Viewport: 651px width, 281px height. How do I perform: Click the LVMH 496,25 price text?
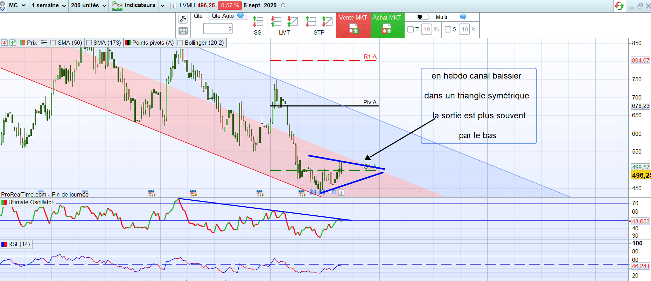coord(197,6)
